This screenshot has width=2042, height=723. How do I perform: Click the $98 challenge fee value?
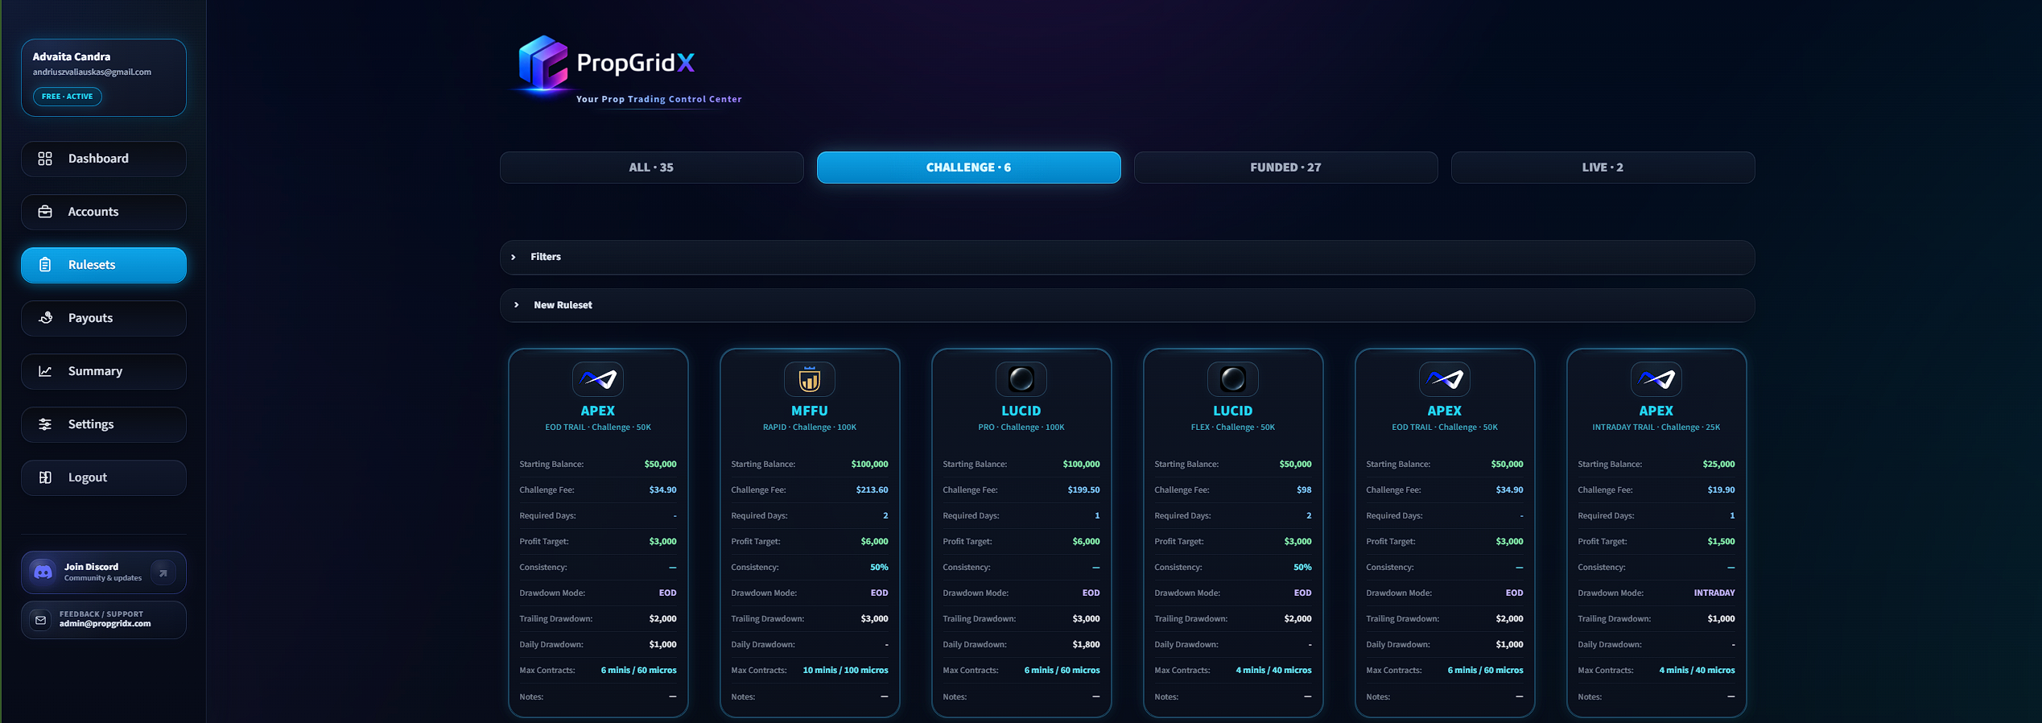1304,490
